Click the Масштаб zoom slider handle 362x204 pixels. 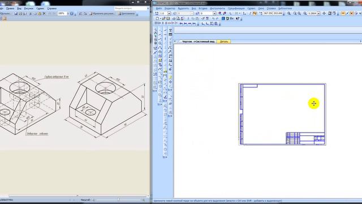pos(118,199)
